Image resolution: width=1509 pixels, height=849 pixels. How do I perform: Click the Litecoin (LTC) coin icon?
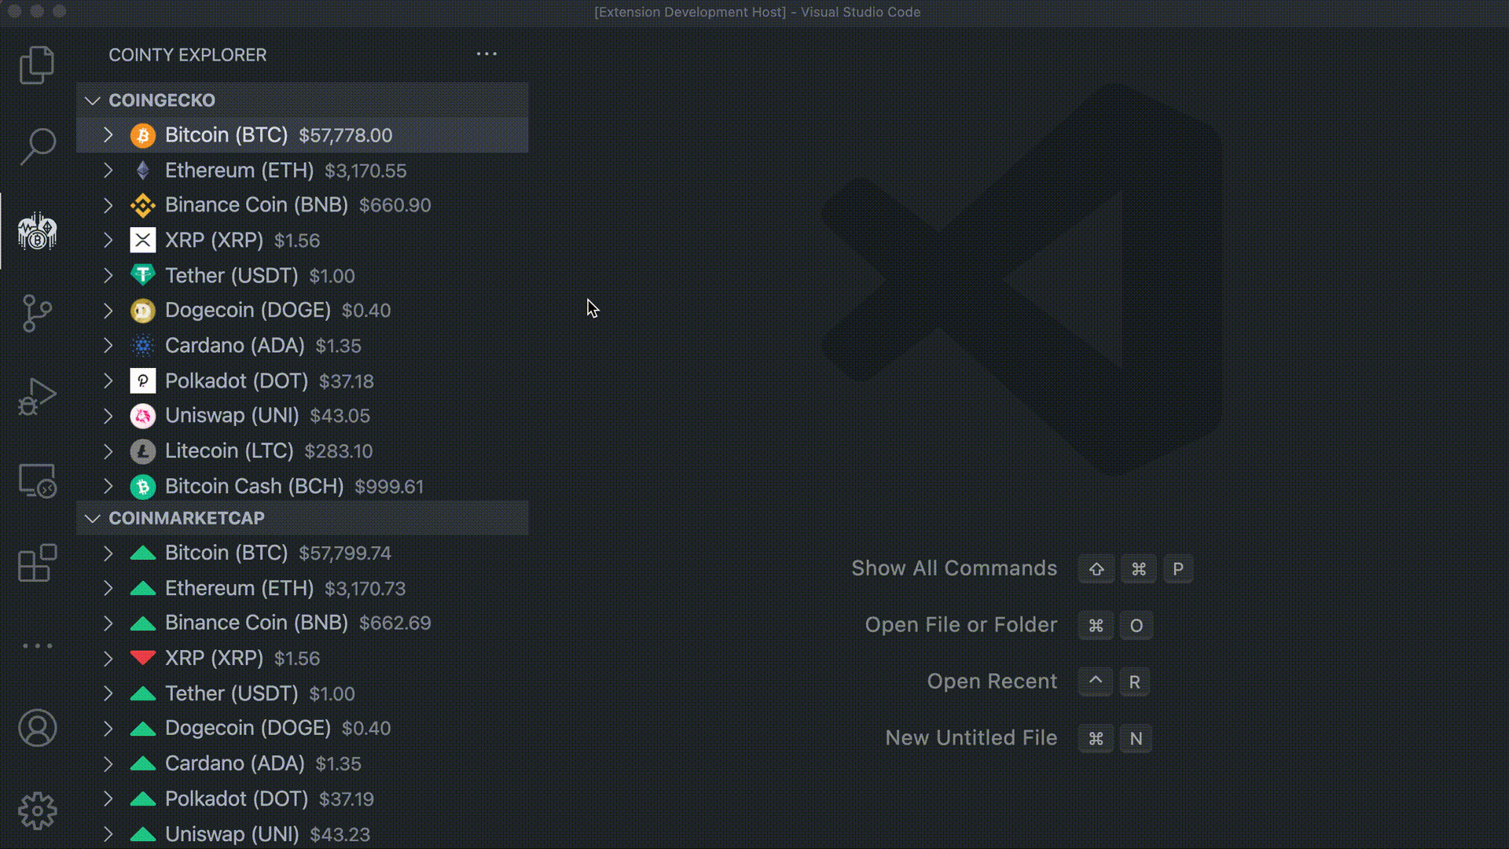click(x=142, y=451)
